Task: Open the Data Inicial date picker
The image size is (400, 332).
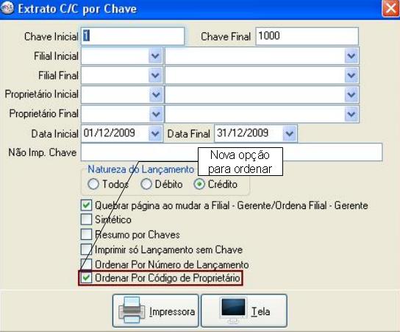Action: pyautogui.click(x=155, y=133)
